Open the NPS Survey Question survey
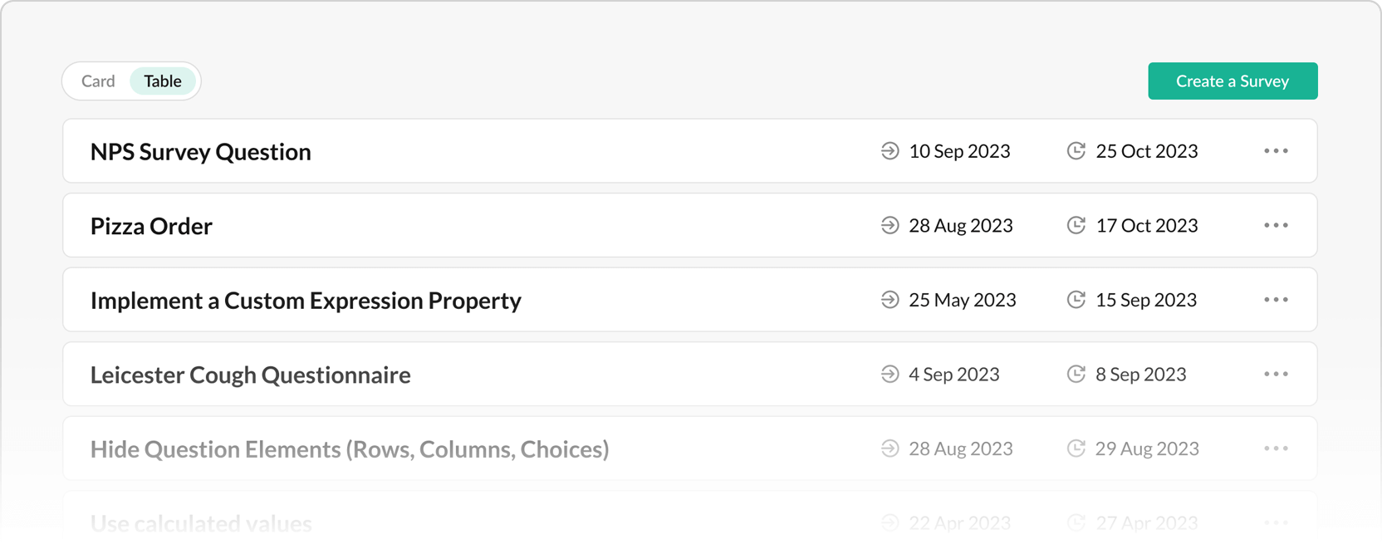This screenshot has width=1382, height=544. [x=200, y=151]
